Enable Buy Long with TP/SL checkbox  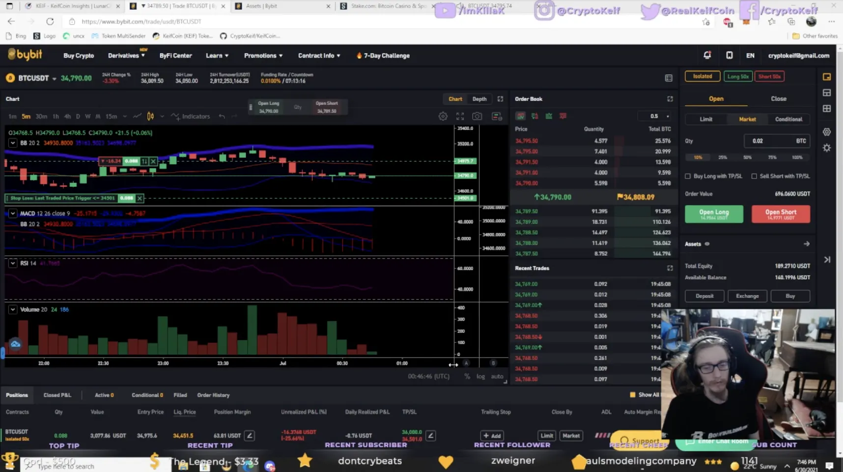[x=688, y=176]
